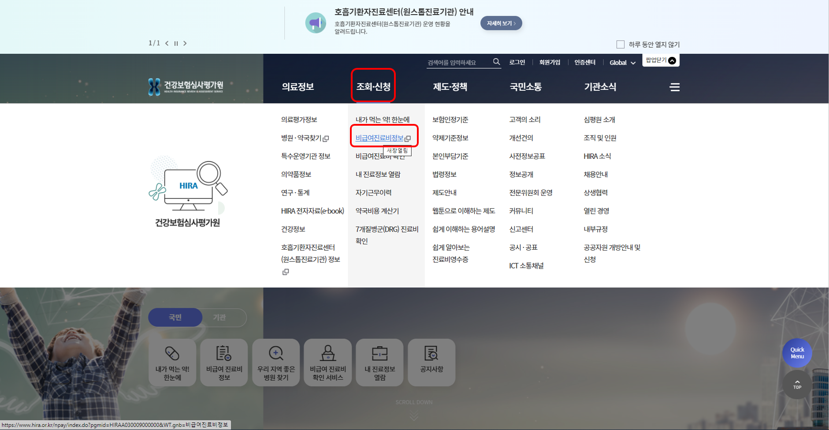Open 공공자원 개방안내 및 신청 item

click(x=612, y=253)
